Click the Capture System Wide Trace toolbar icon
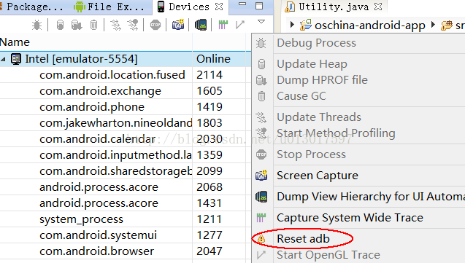The height and width of the screenshot is (263, 465). (223, 25)
